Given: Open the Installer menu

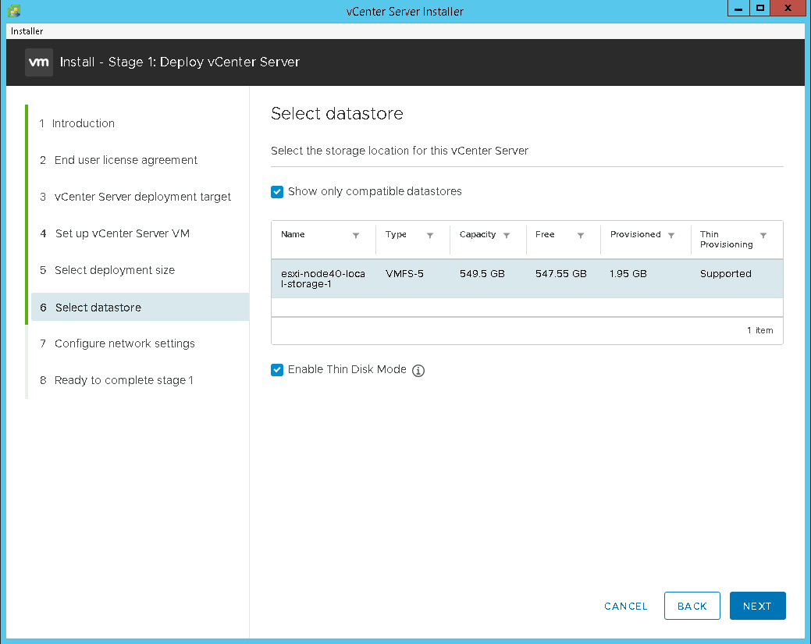Looking at the screenshot, I should point(27,31).
